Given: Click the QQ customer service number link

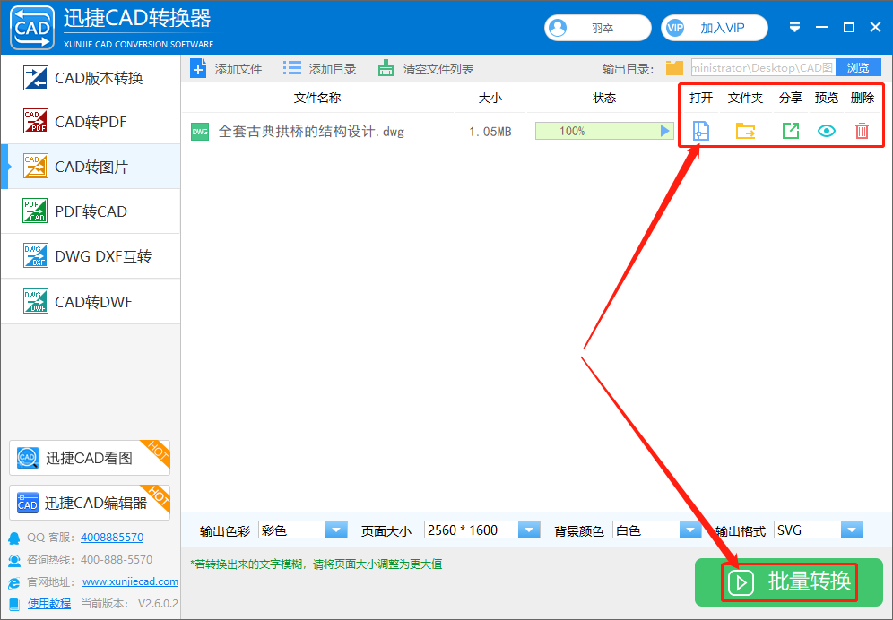Looking at the screenshot, I should pyautogui.click(x=112, y=537).
